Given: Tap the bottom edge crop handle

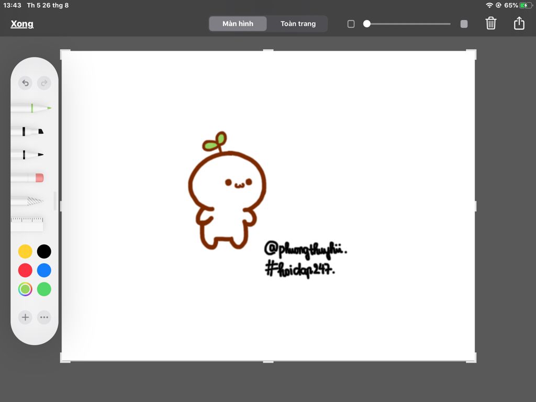Looking at the screenshot, I should pyautogui.click(x=269, y=361).
